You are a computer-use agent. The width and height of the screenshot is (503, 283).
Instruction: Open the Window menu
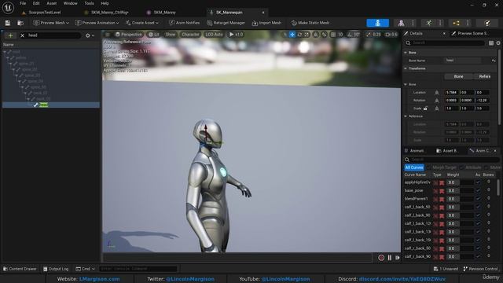[x=70, y=3]
